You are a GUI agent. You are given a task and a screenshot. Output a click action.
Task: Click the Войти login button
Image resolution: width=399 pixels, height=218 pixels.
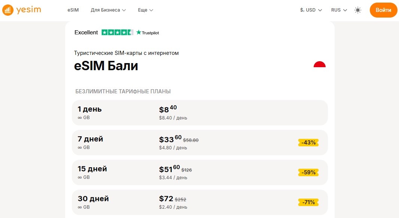pyautogui.click(x=384, y=10)
